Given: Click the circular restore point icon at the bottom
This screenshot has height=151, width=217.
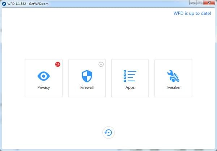Looking at the screenshot, I should [109, 133].
